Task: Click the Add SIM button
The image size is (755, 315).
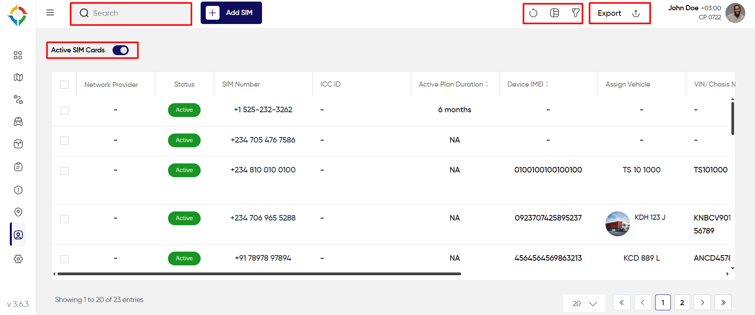Action: [231, 13]
